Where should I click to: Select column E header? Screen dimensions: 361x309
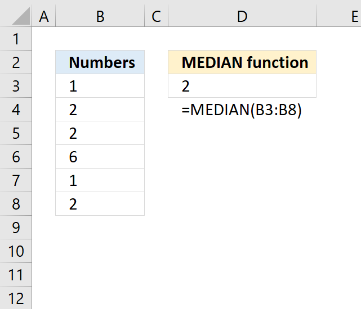pyautogui.click(x=338, y=16)
